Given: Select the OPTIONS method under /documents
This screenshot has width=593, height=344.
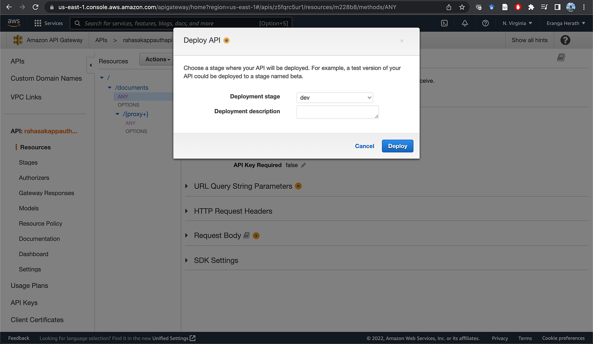Looking at the screenshot, I should point(128,105).
